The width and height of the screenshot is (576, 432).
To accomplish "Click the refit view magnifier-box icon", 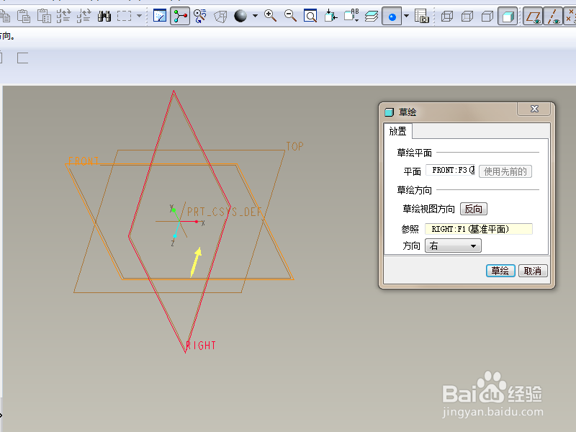I will tap(310, 16).
